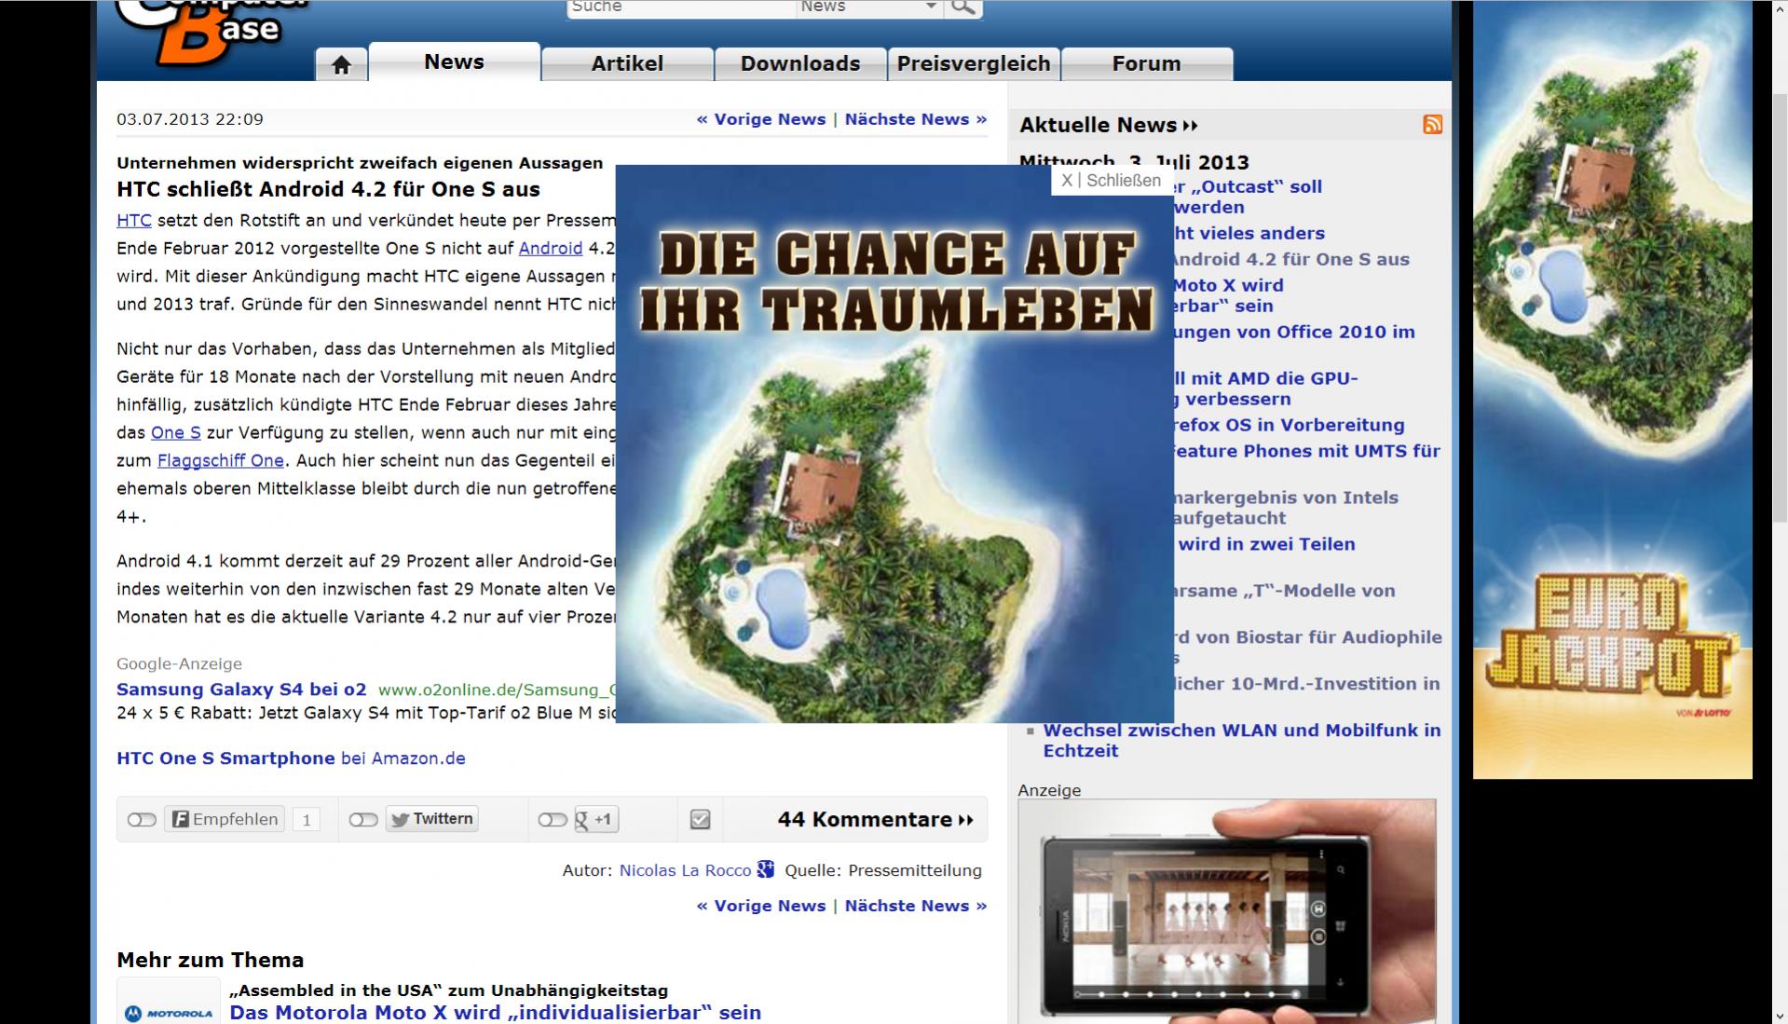1788x1024 pixels.
Task: Open HTC One S Smartphone Amazon link
Action: coord(291,758)
